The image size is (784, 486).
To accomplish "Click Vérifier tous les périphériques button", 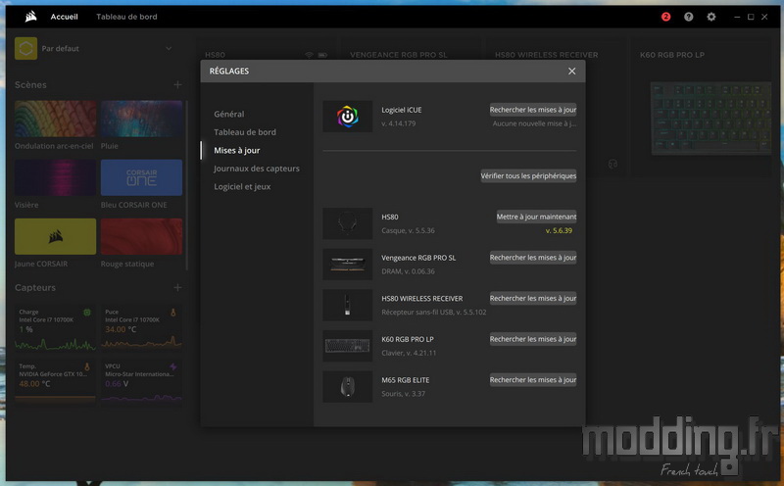I will (528, 176).
